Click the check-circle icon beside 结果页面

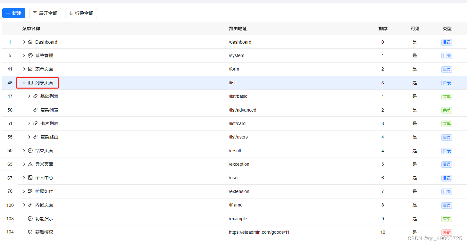[x=30, y=151]
